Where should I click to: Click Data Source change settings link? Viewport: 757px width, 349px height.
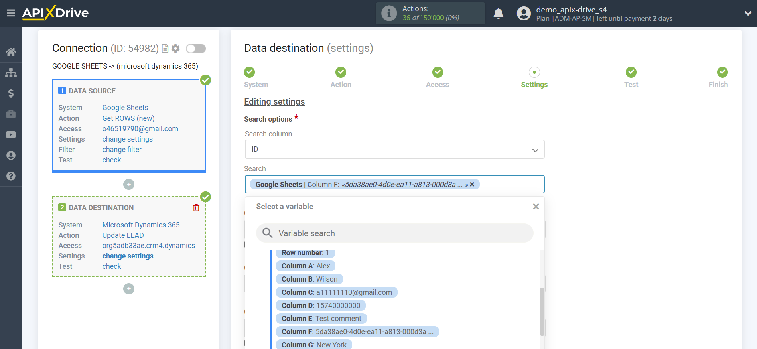click(x=128, y=139)
